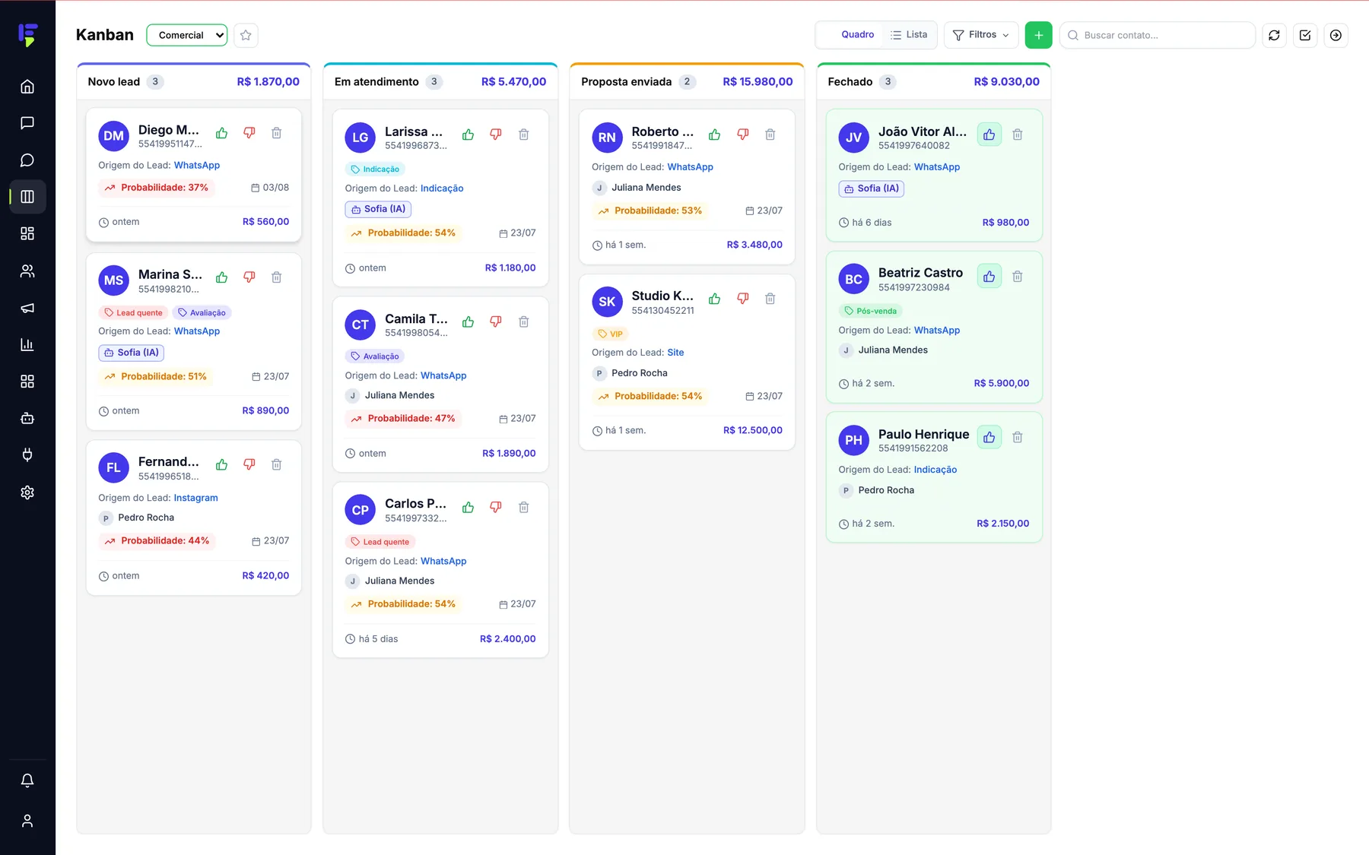This screenshot has width=1369, height=855.
Task: Toggle the thumbs up on João Vitor card
Action: (x=989, y=135)
